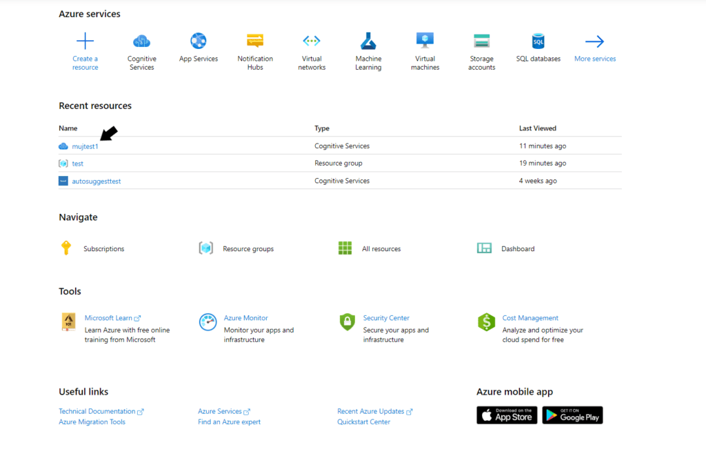Open the mujtest1 recent resource
This screenshot has width=706, height=456.
tap(85, 146)
